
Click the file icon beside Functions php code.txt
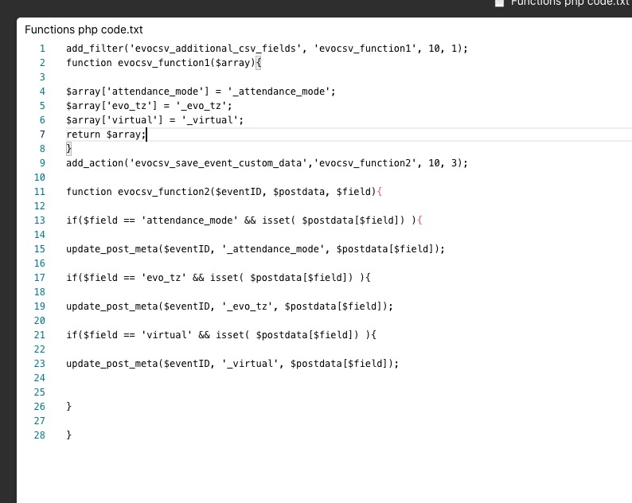499,3
